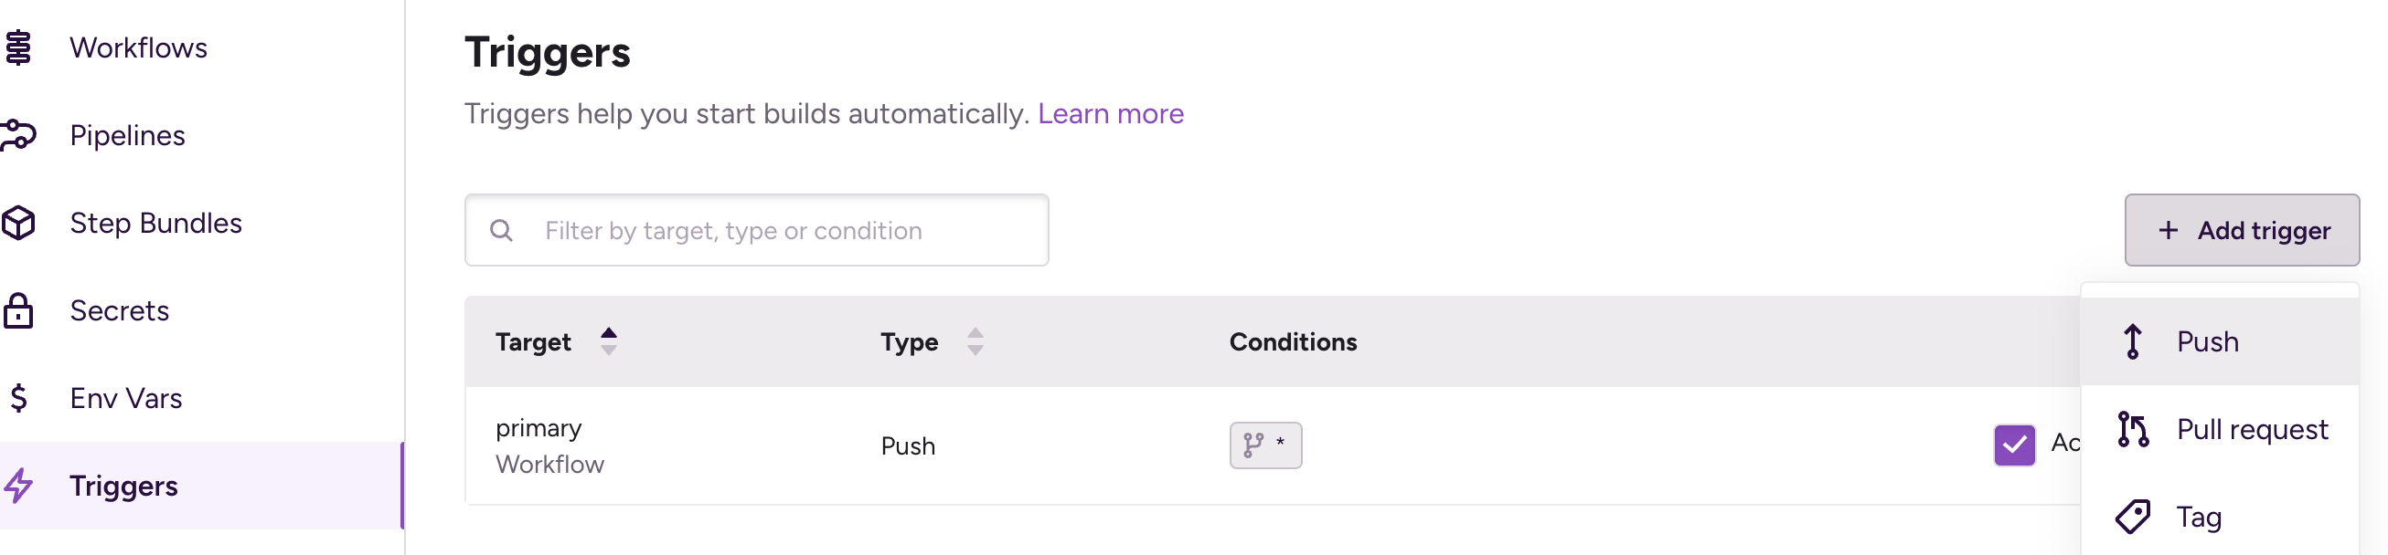Click the search magnifier icon in filter
2388x555 pixels.
point(502,230)
